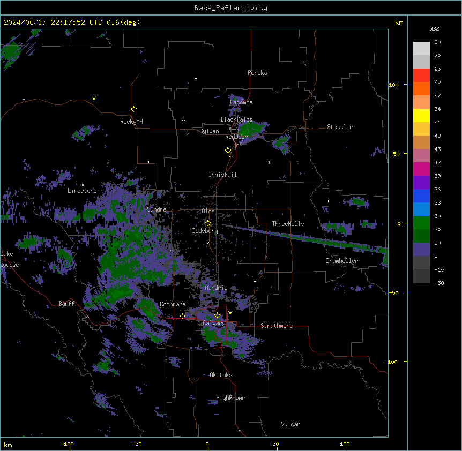The height and width of the screenshot is (451, 462).
Task: Click the Blackfalds city label
Action: point(236,119)
